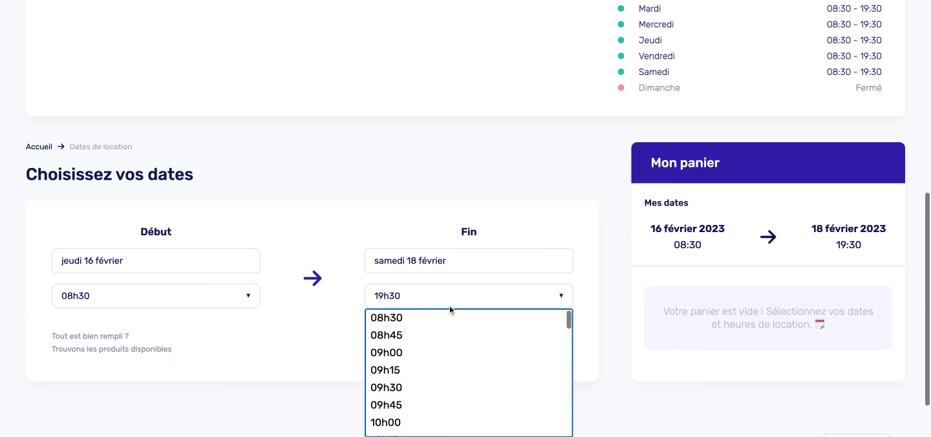Screen dimensions: 931x437
Task: Click the Choisissez vos dates heading
Action: (x=109, y=175)
